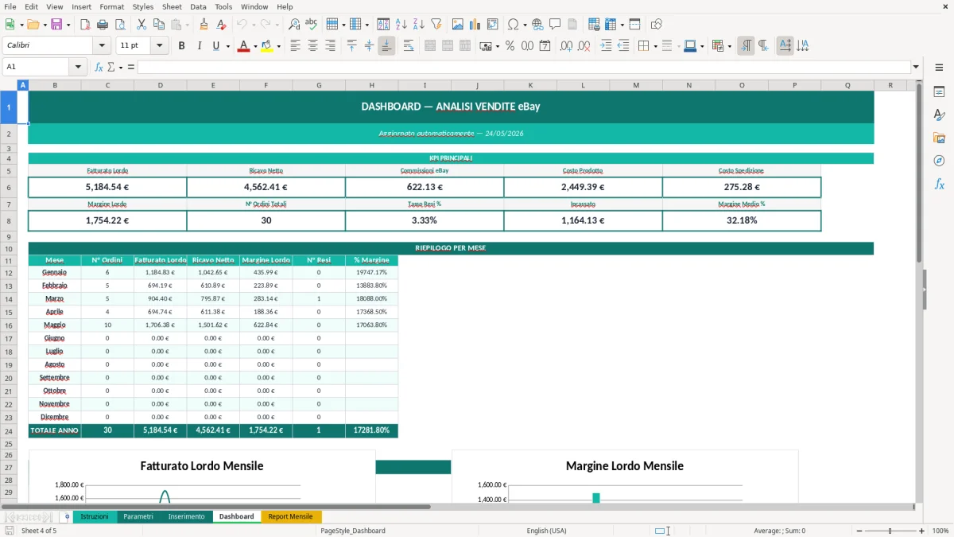Open the Sheet menu
This screenshot has width=954, height=537.
click(x=172, y=6)
